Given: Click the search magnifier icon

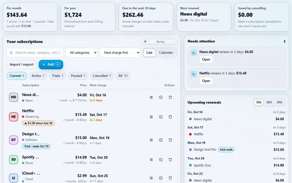Looking at the screenshot, I should tap(11, 53).
